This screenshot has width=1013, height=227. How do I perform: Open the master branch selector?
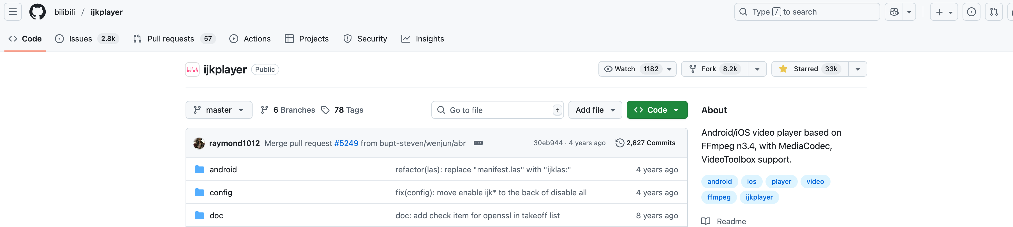point(219,110)
